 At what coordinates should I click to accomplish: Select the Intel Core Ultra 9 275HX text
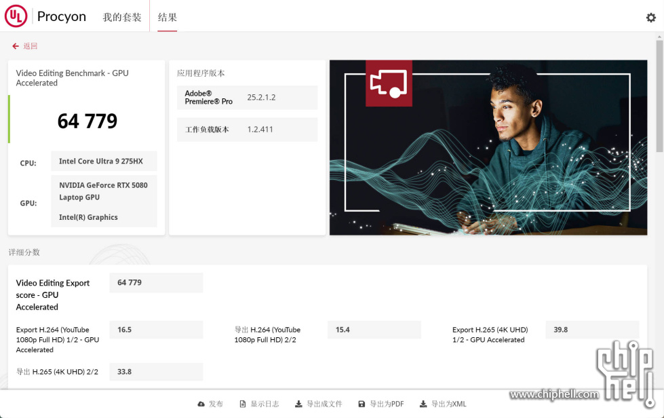[x=101, y=161]
